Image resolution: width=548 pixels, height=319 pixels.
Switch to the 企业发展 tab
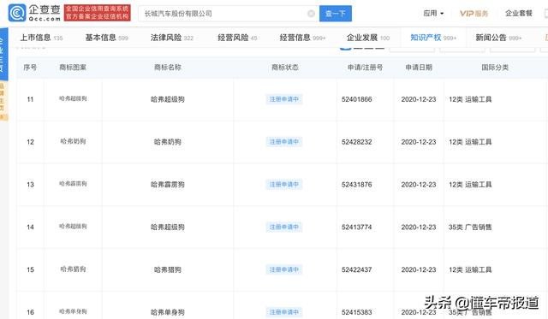pos(368,38)
